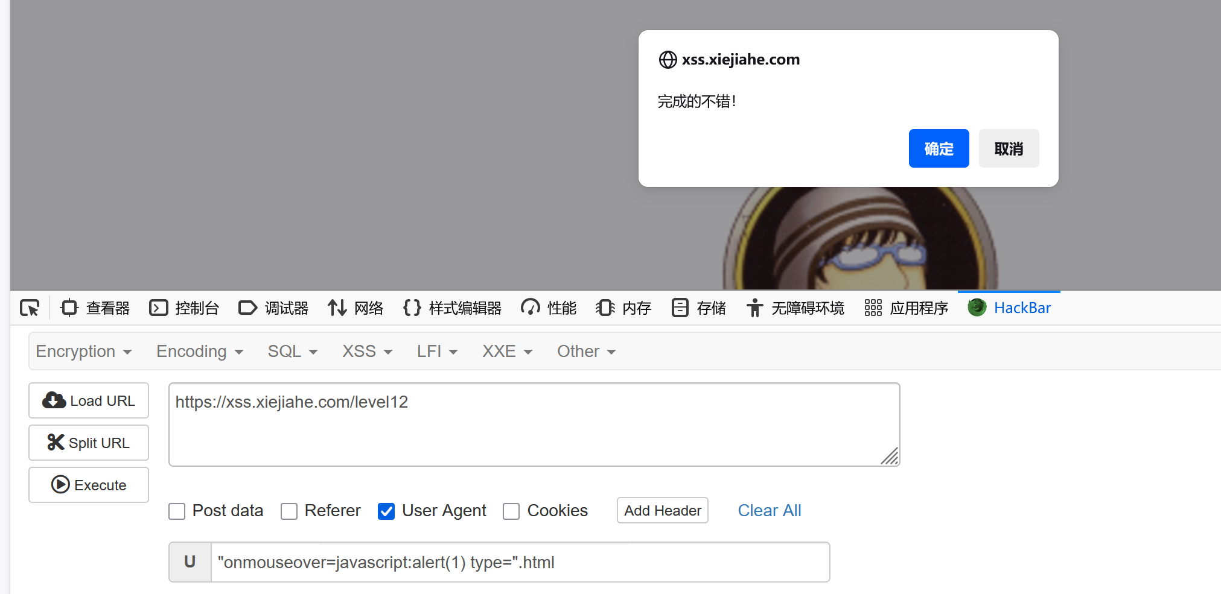
Task: Expand the XXE dropdown menu
Action: pos(508,352)
